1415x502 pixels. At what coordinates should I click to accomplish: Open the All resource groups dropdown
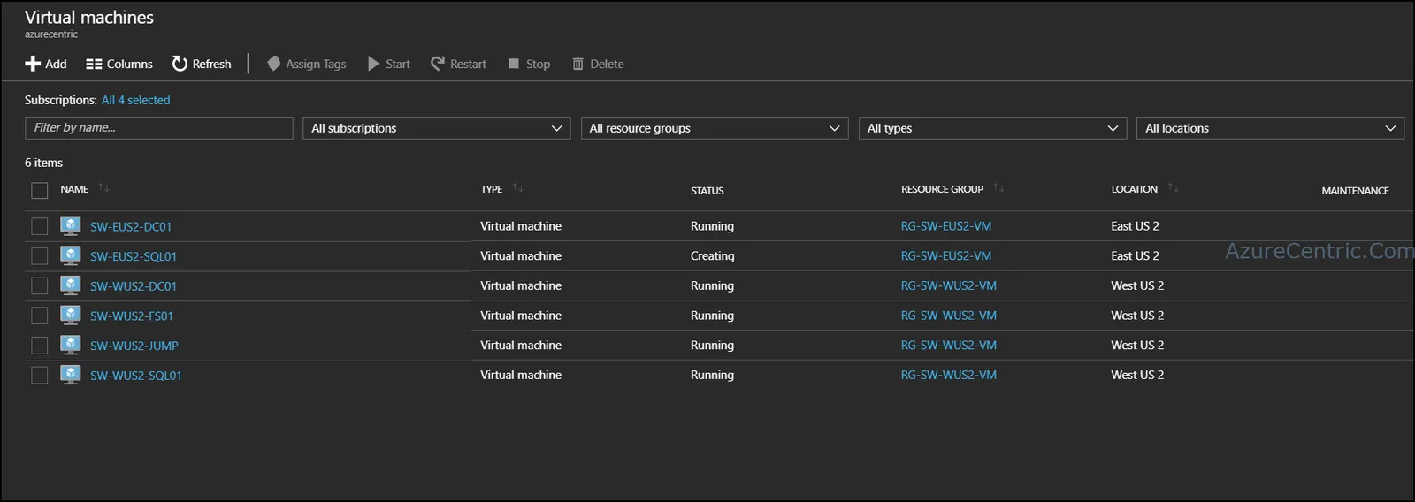715,128
